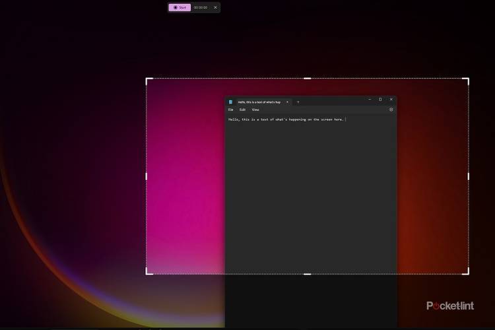Click the top edge middle selection handle
Viewport: 495px width, 330px height.
click(x=307, y=79)
